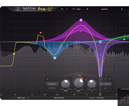Click the Copy button in the header
Image resolution: width=129 pixels, height=106 pixels.
click(79, 9)
